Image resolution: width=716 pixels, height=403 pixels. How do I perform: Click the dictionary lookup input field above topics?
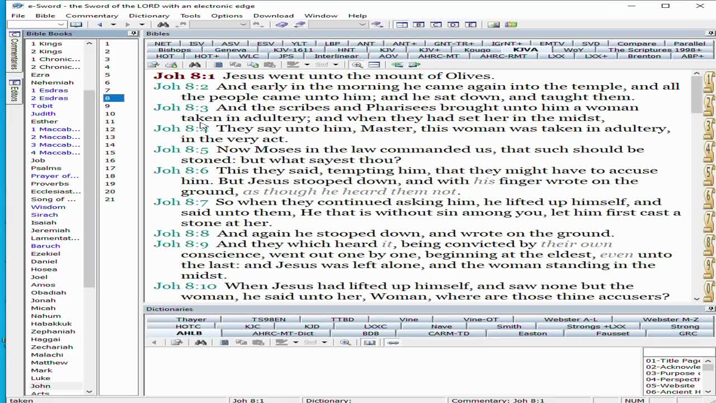[679, 352]
